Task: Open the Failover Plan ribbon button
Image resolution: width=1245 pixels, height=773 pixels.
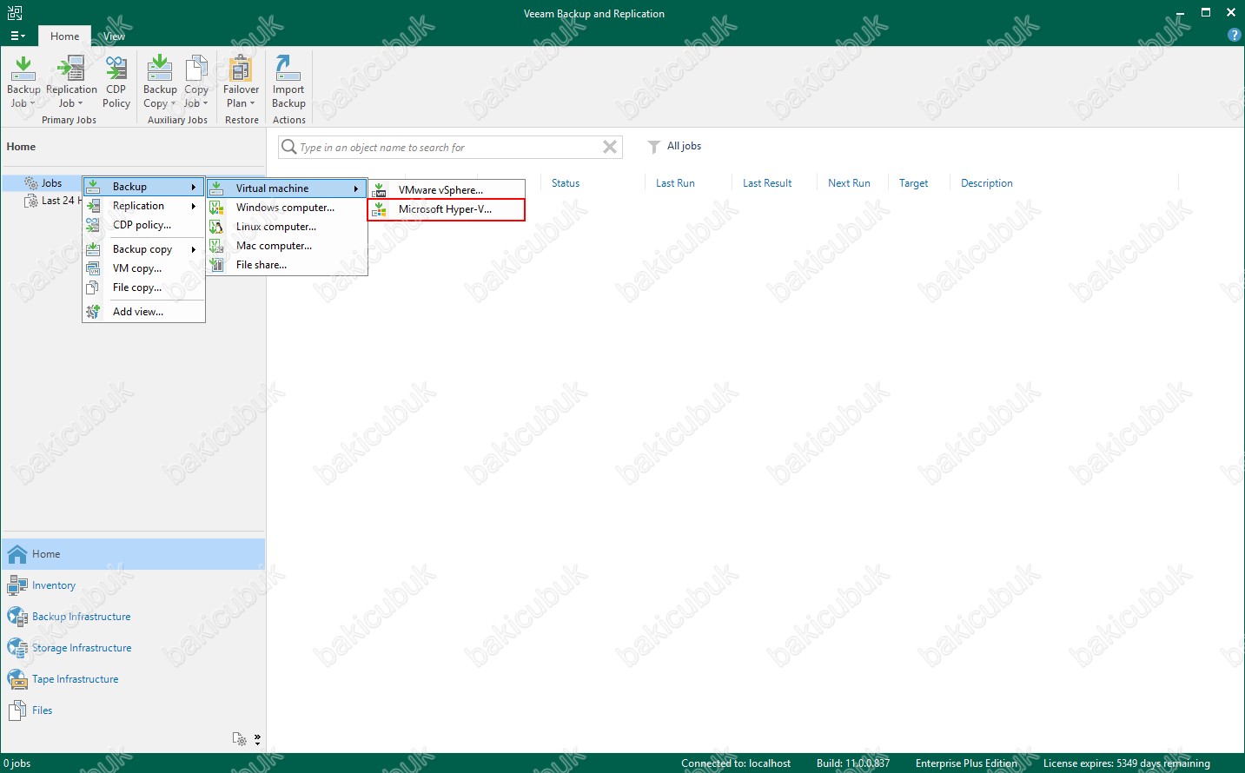Action: tap(241, 82)
